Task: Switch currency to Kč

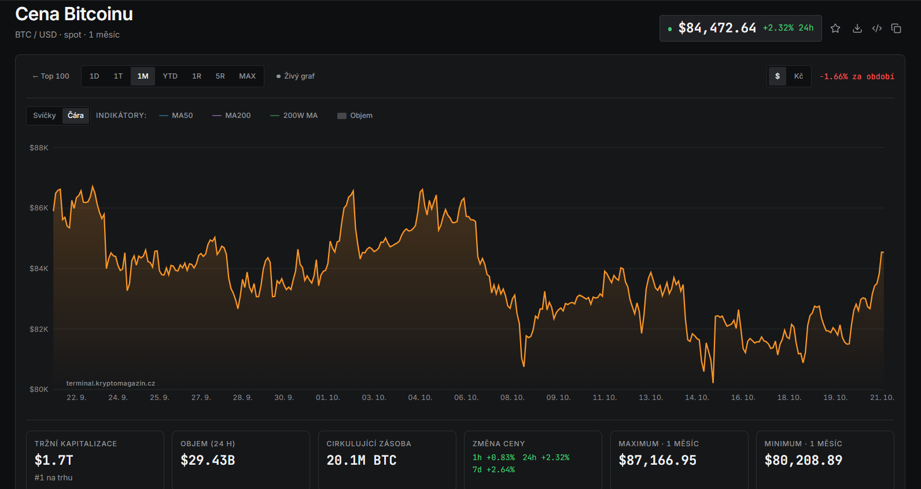Action: pos(798,76)
